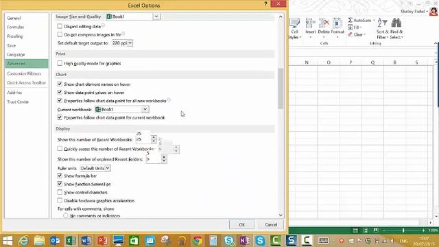
Task: Enable Discard editing data checkbox
Action: click(x=60, y=26)
